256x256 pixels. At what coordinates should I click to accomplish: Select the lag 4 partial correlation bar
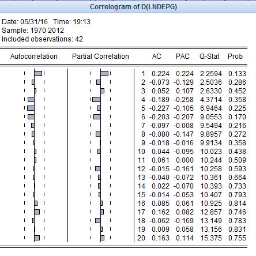pos(96,99)
